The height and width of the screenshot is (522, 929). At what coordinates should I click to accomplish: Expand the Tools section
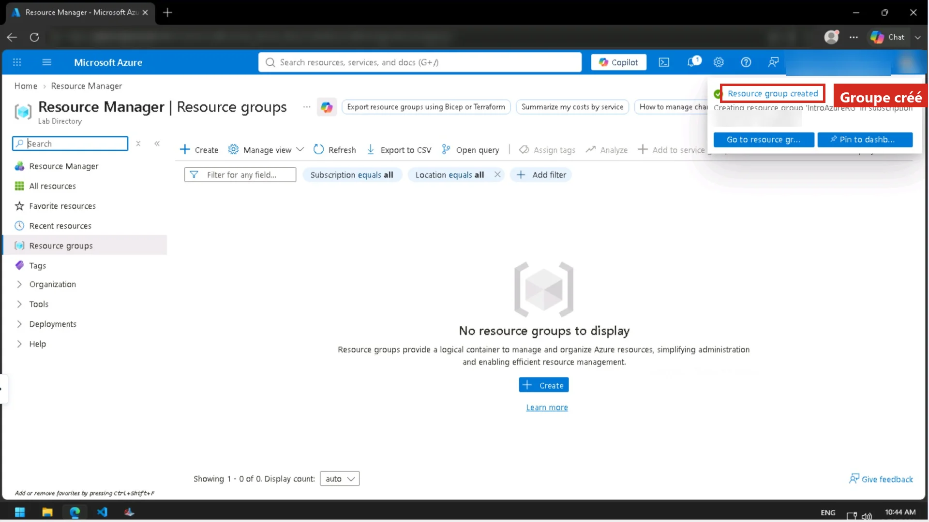39,304
